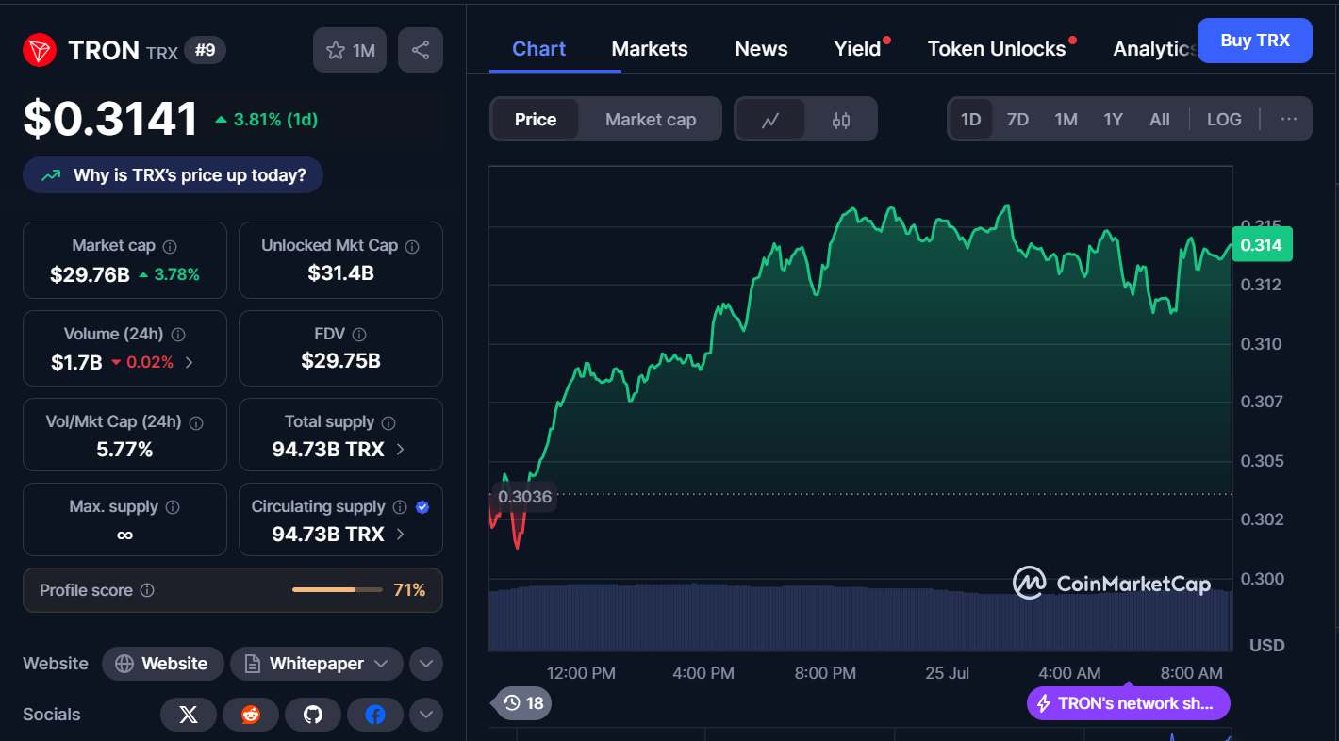
Task: Expand Total supply details arrow
Action: pyautogui.click(x=400, y=450)
